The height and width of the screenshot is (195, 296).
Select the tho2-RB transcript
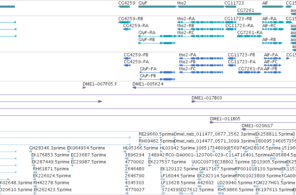(201, 29)
